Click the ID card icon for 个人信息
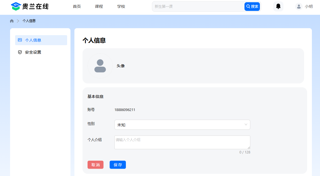This screenshot has width=320, height=176. click(20, 40)
